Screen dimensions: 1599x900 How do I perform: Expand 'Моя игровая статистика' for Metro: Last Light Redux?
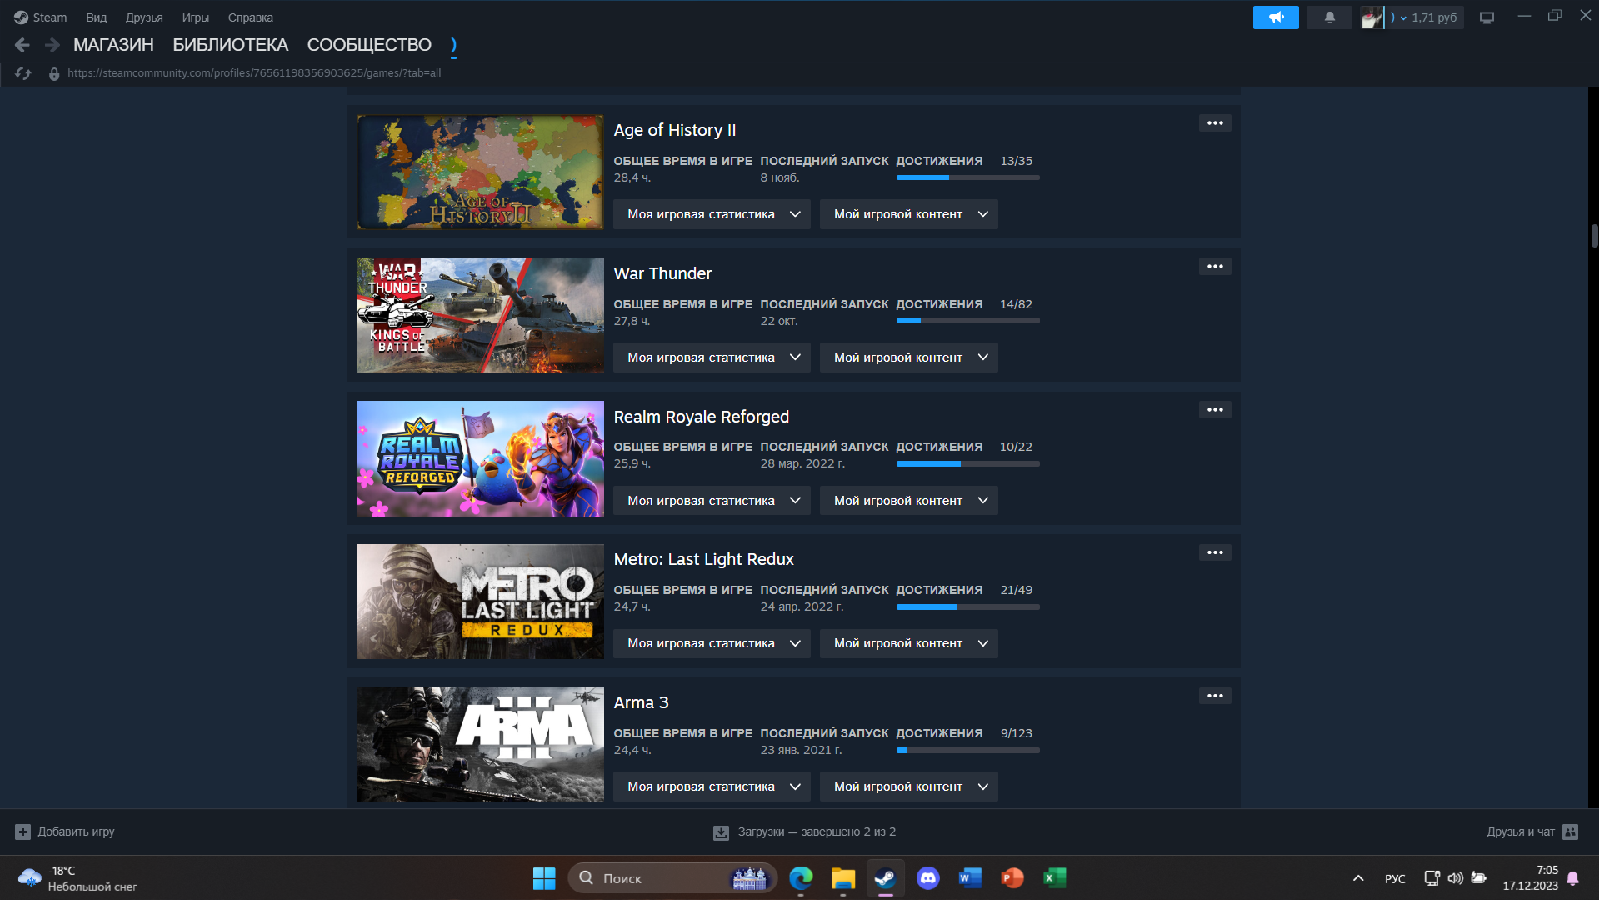tap(712, 643)
